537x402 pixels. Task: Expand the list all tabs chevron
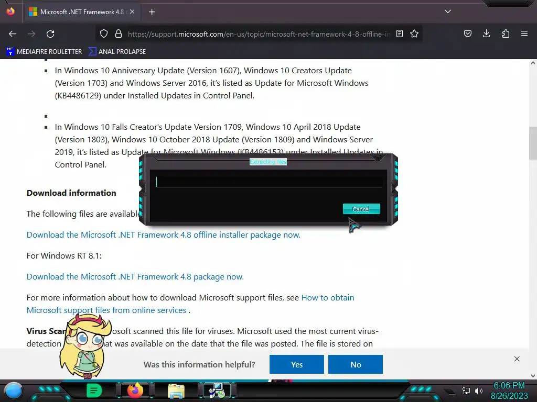(448, 12)
